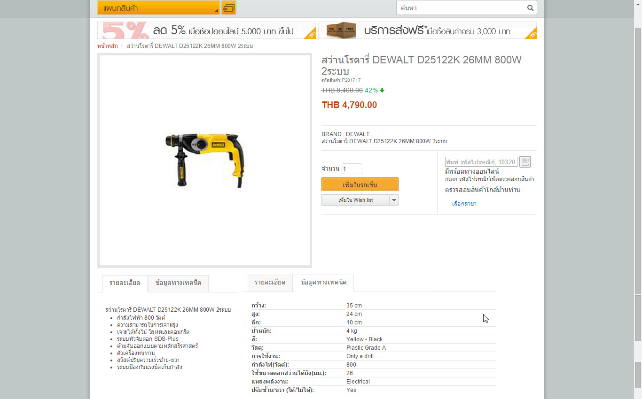
Task: Open the แผนกสินค้า category dropdown
Action: tap(158, 8)
